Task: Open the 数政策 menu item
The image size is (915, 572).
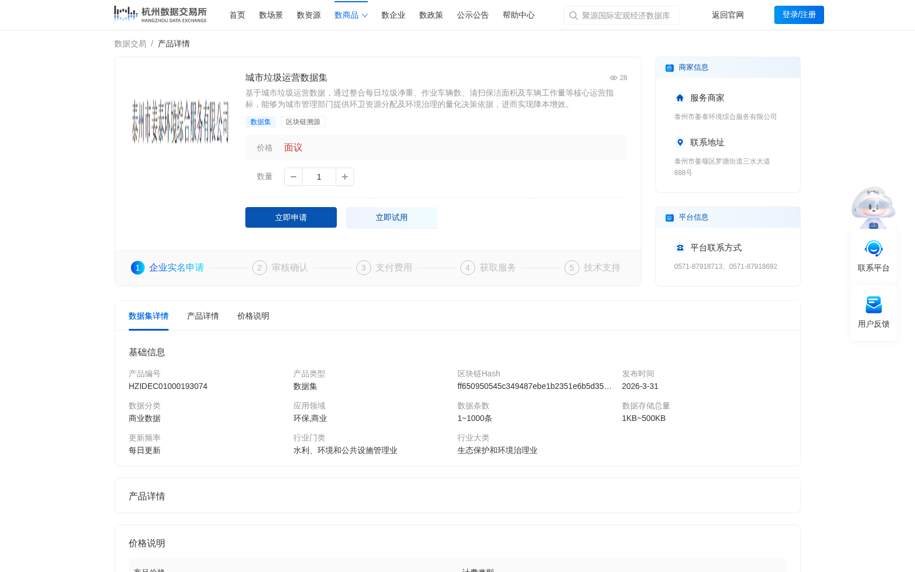Action: pyautogui.click(x=431, y=15)
